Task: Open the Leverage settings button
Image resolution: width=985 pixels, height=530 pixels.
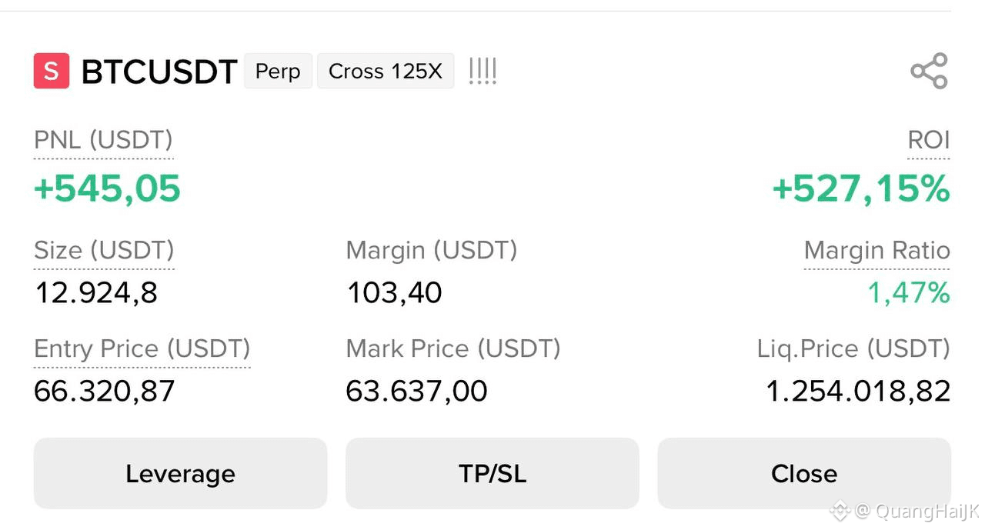Action: click(x=181, y=473)
